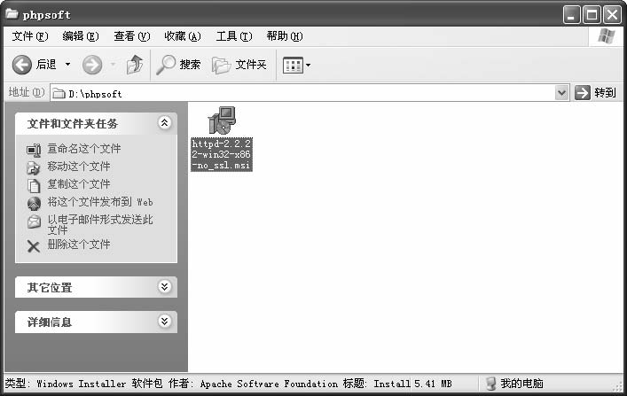Click the 转到 Go button
The height and width of the screenshot is (396, 627).
pos(595,93)
